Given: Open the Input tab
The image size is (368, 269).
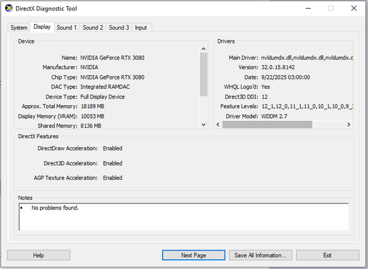Looking at the screenshot, I should [141, 28].
